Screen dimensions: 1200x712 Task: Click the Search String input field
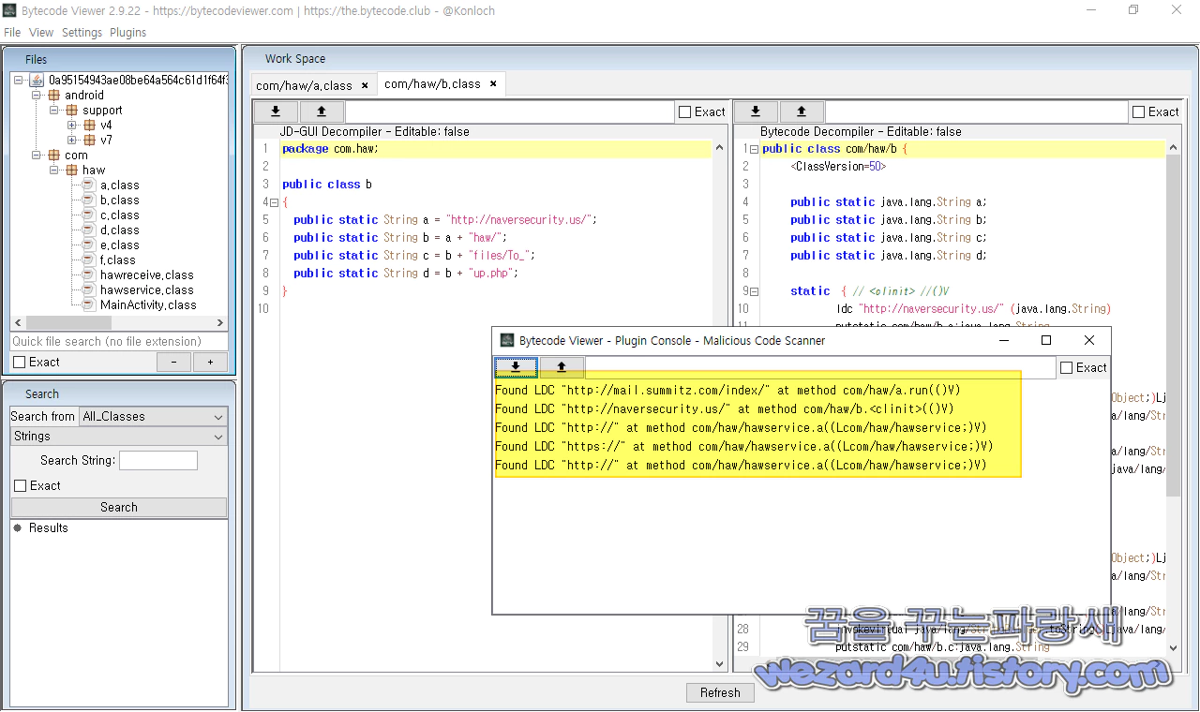point(158,461)
